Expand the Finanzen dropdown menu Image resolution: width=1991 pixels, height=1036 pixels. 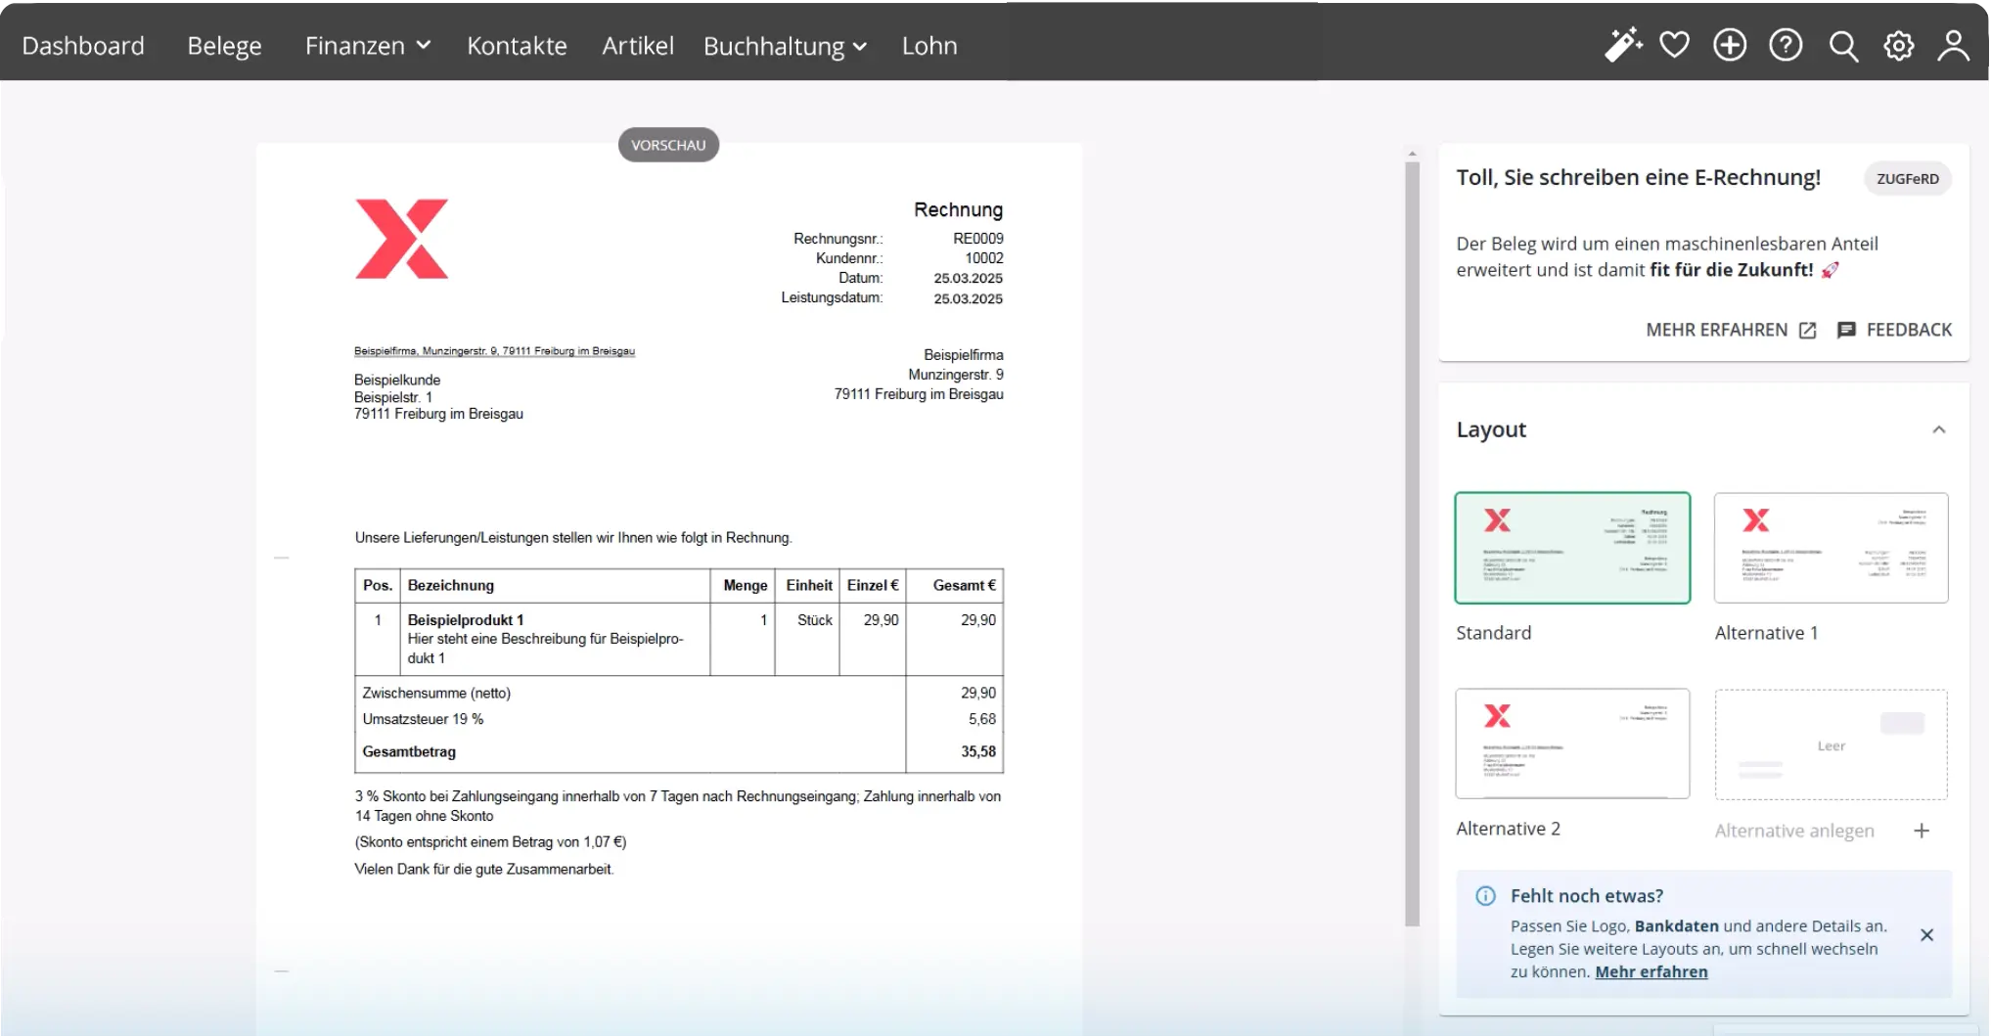point(367,46)
